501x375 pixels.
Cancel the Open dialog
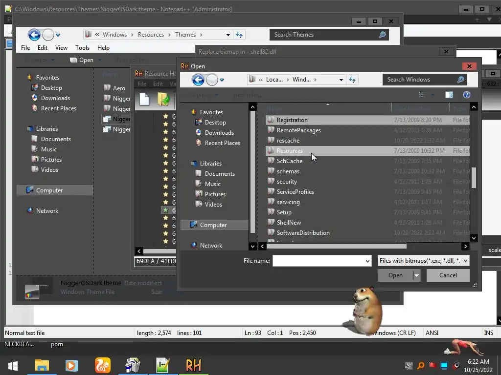tap(448, 275)
